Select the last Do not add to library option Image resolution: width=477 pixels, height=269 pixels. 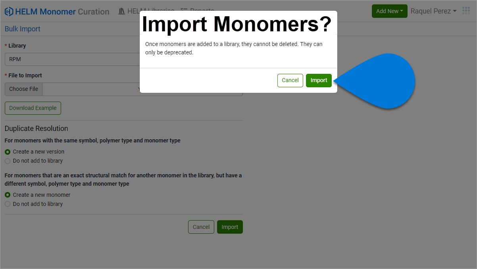point(8,204)
